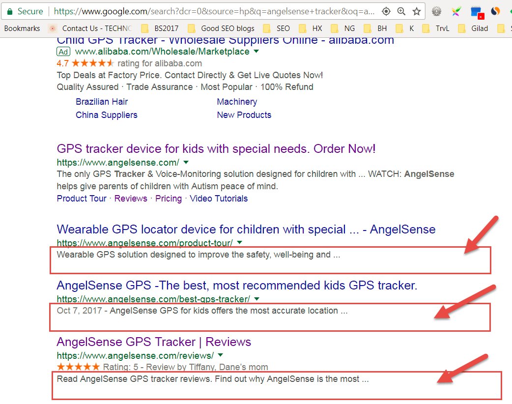512x404 pixels.
Task: Open Wearable GPS locator device result title
Action: pos(246,229)
